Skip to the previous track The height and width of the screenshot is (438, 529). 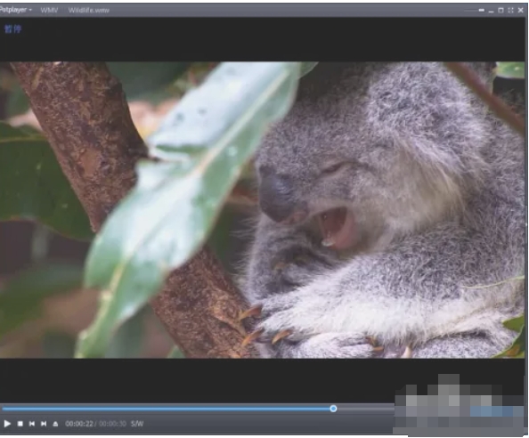point(32,424)
